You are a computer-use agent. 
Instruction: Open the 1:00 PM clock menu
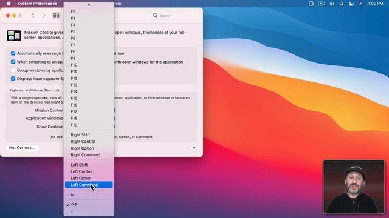[x=376, y=4]
